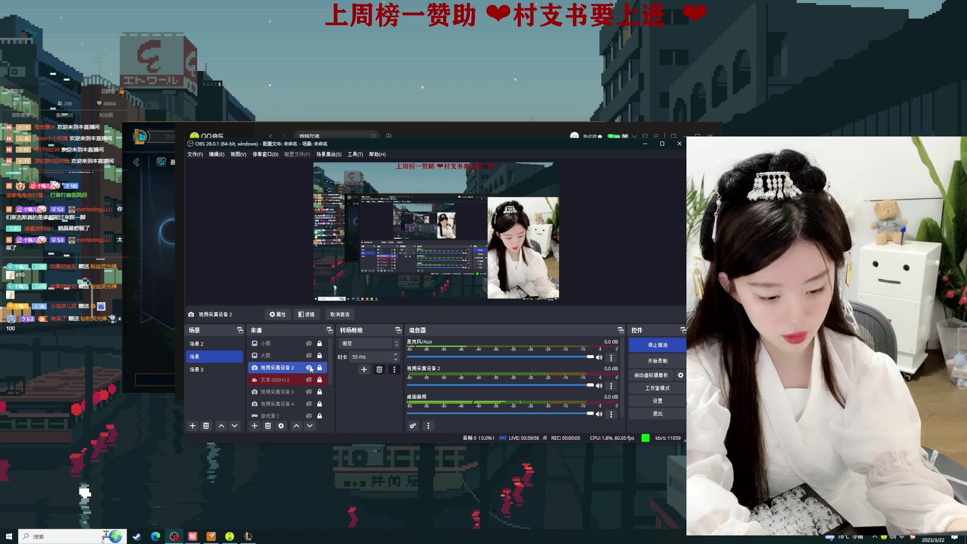Screen dimensions: 967x544
Task: Open virtual camera settings gear icon
Action: pos(680,375)
